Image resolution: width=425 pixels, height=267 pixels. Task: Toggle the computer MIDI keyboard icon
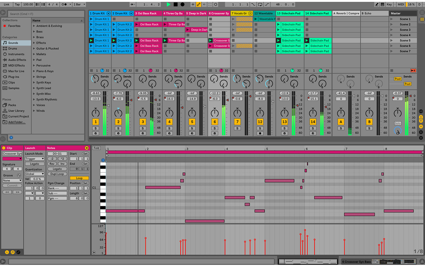coord(382,4)
